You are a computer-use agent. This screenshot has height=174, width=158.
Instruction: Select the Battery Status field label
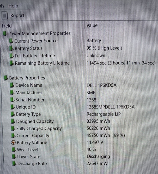tap(29, 48)
